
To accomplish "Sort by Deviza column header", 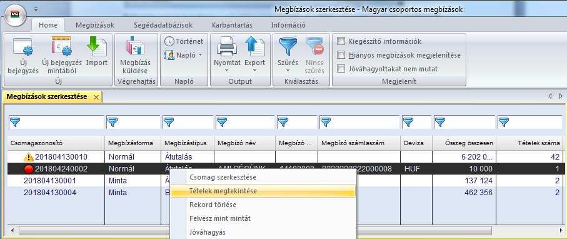I will [x=416, y=143].
